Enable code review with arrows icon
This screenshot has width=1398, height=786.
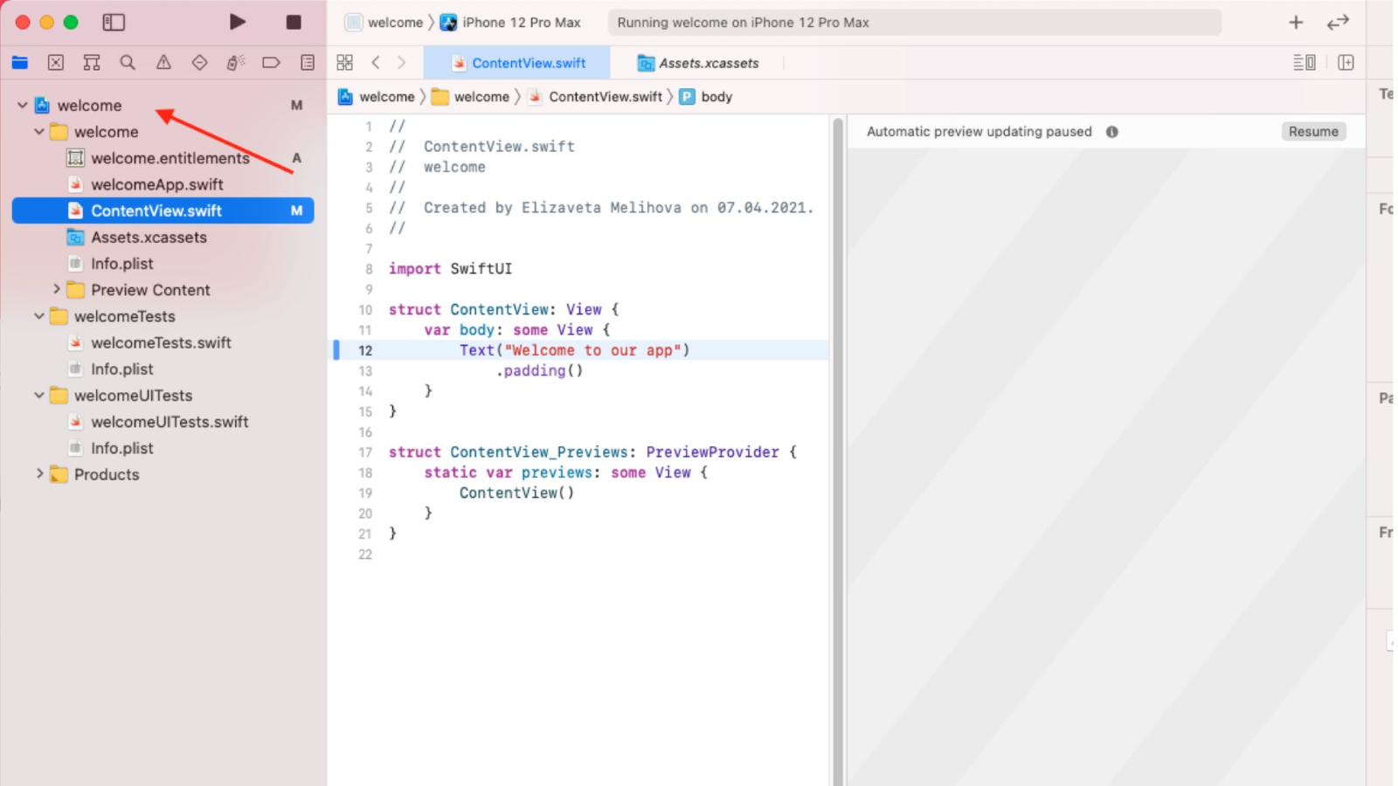click(x=1338, y=23)
